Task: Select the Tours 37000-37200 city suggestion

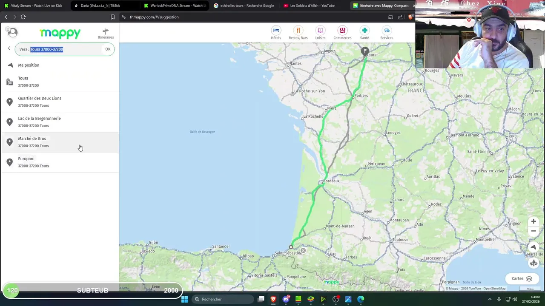Action: (60, 82)
